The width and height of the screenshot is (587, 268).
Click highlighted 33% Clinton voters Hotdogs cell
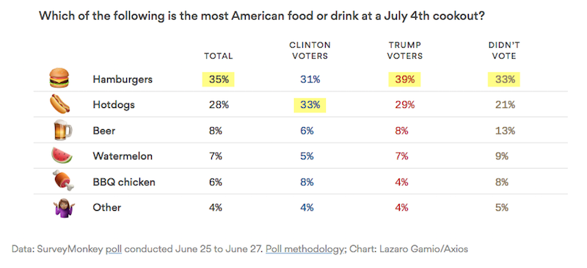pyautogui.click(x=310, y=105)
